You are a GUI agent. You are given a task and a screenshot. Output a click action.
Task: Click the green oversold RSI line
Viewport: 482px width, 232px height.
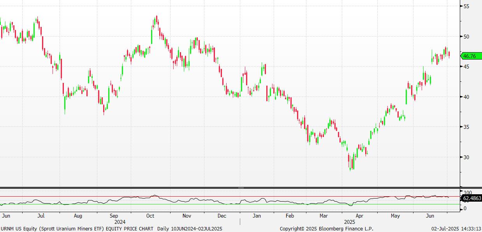point(230,204)
